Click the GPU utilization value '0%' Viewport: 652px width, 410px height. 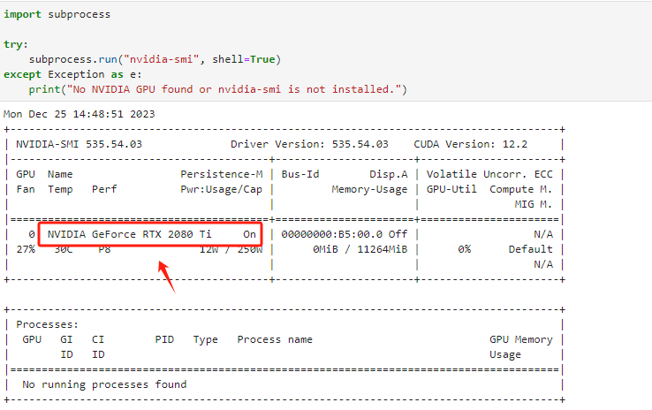(464, 249)
